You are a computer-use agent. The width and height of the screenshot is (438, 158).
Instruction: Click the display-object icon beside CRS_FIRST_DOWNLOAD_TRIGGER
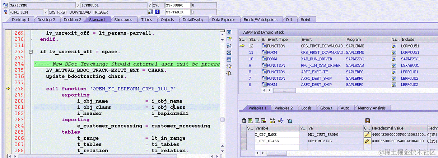[151, 12]
